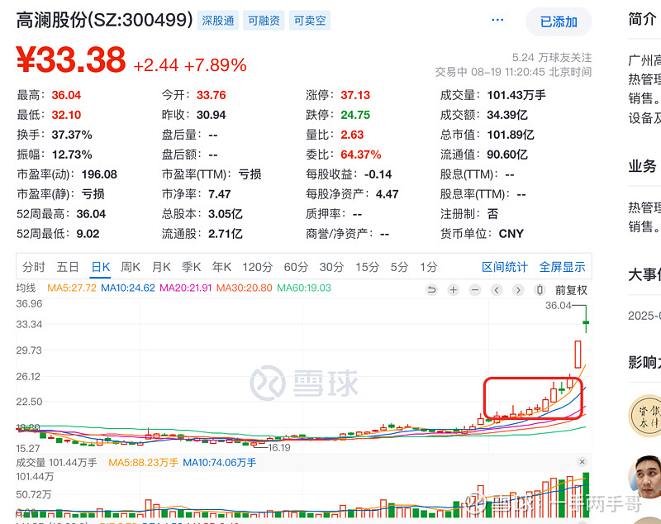Switch to the 5分 chart tab

(x=399, y=267)
